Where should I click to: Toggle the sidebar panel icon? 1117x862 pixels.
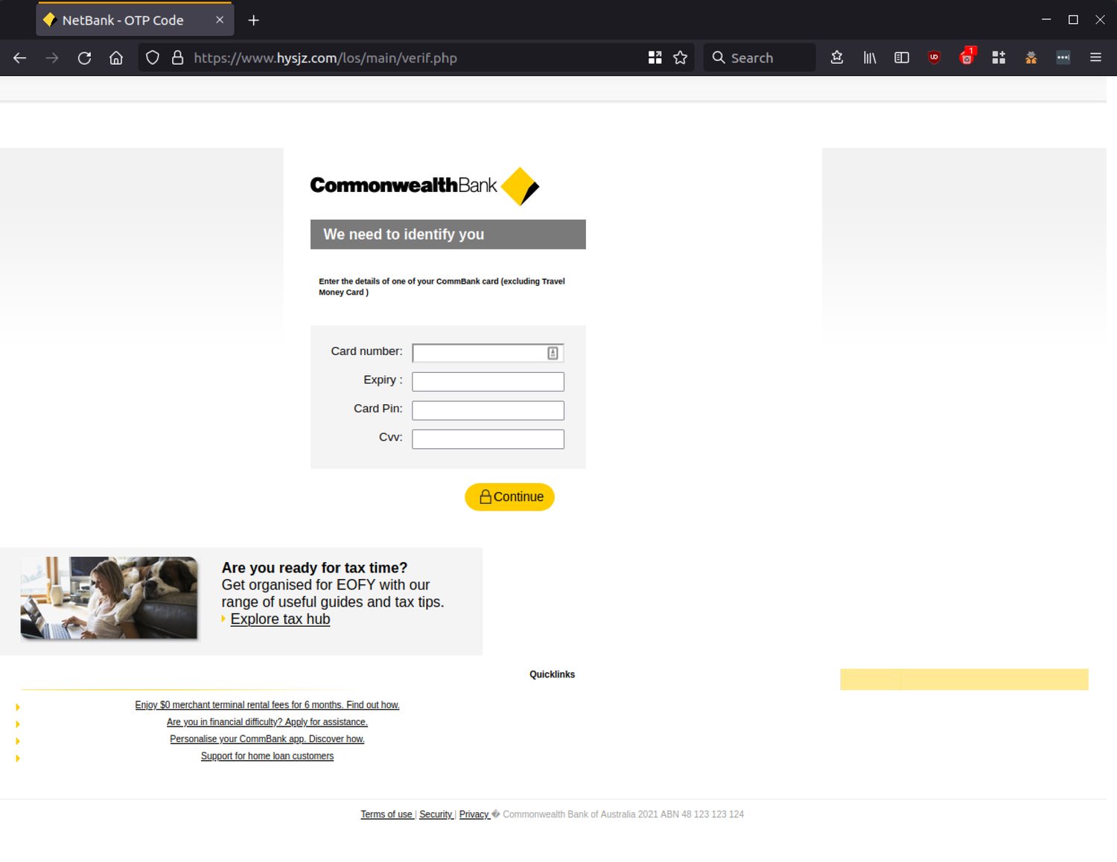(901, 57)
